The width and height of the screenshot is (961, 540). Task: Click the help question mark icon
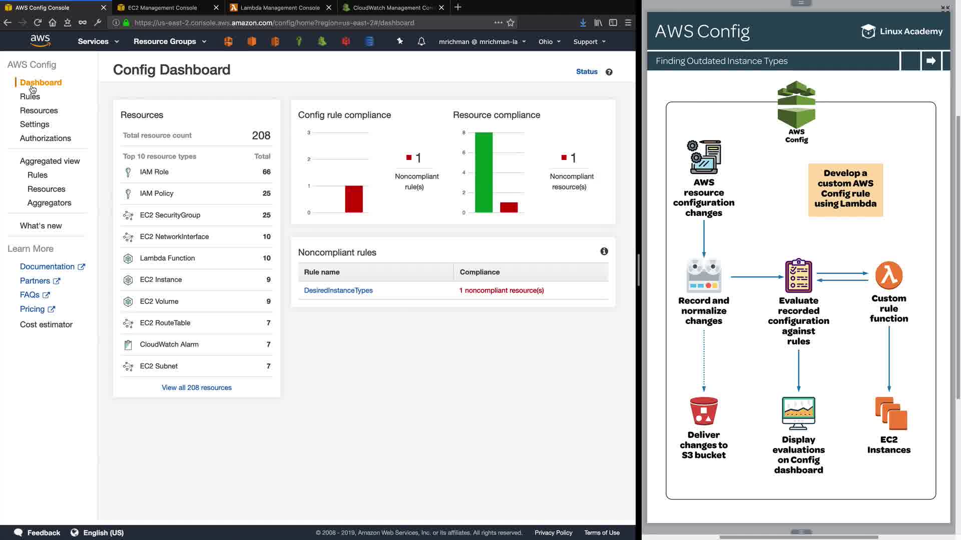[609, 72]
